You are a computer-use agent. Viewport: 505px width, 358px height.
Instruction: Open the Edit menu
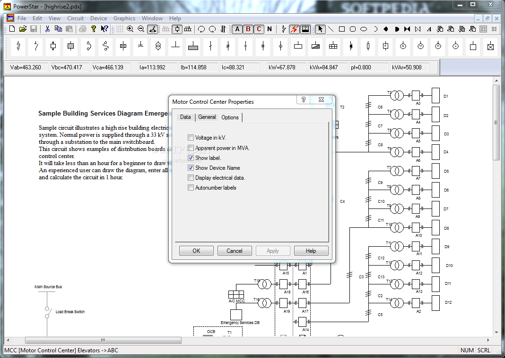[37, 18]
